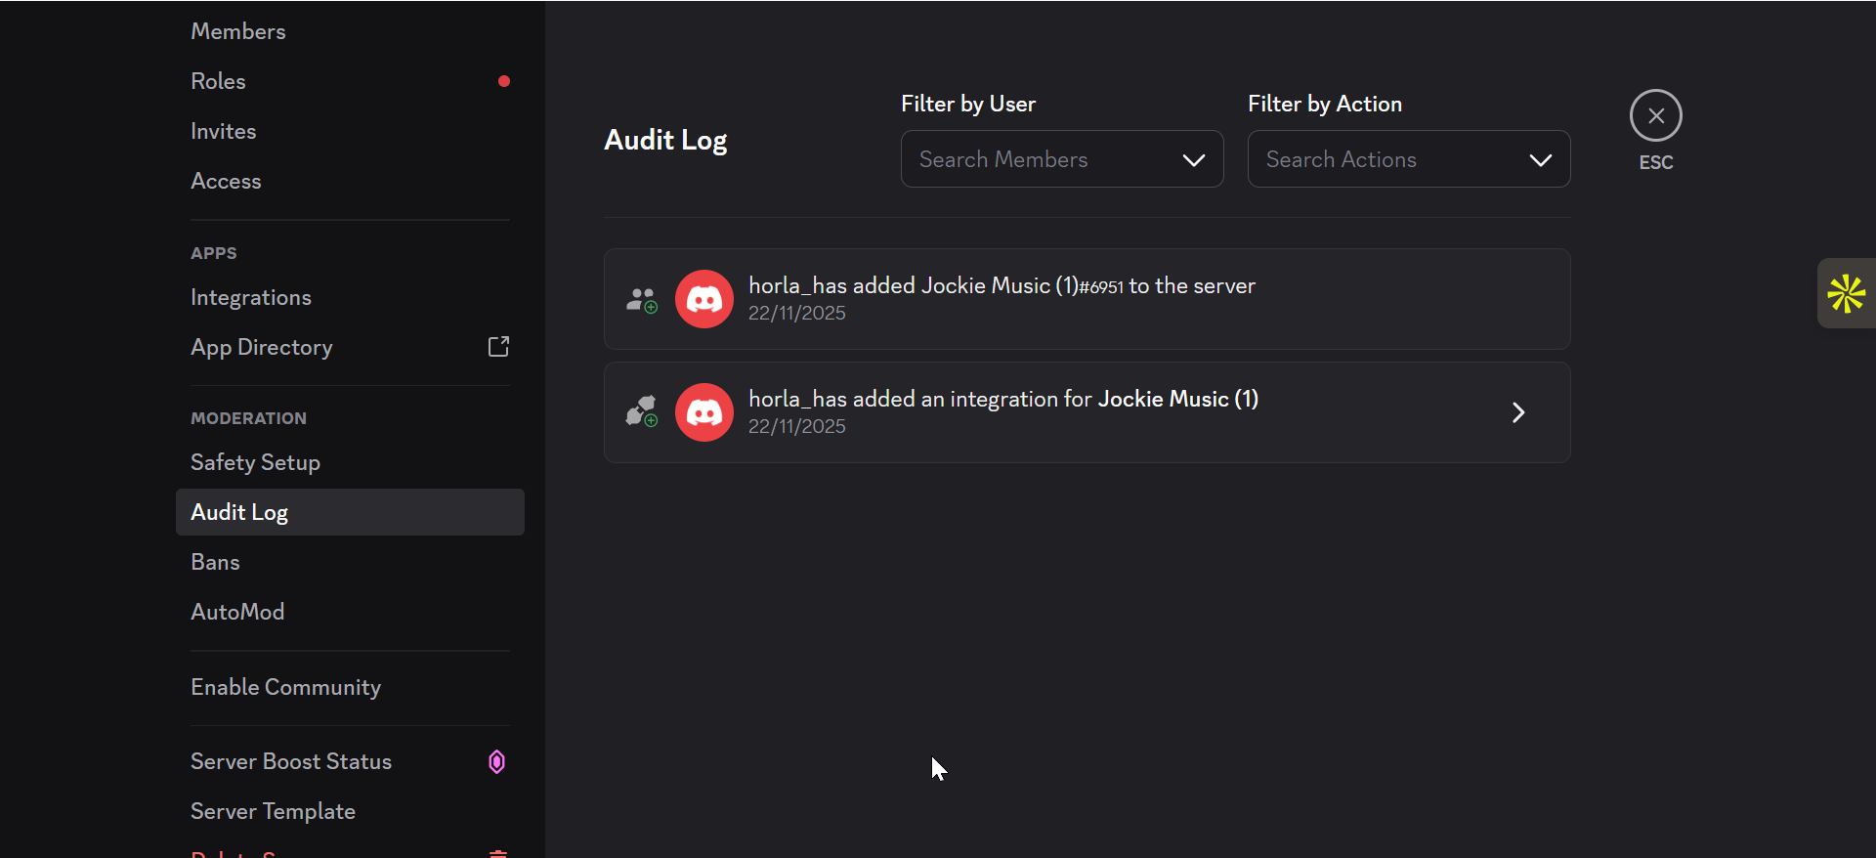
Task: Click the yellow starburst side widget icon
Action: pos(1846,293)
